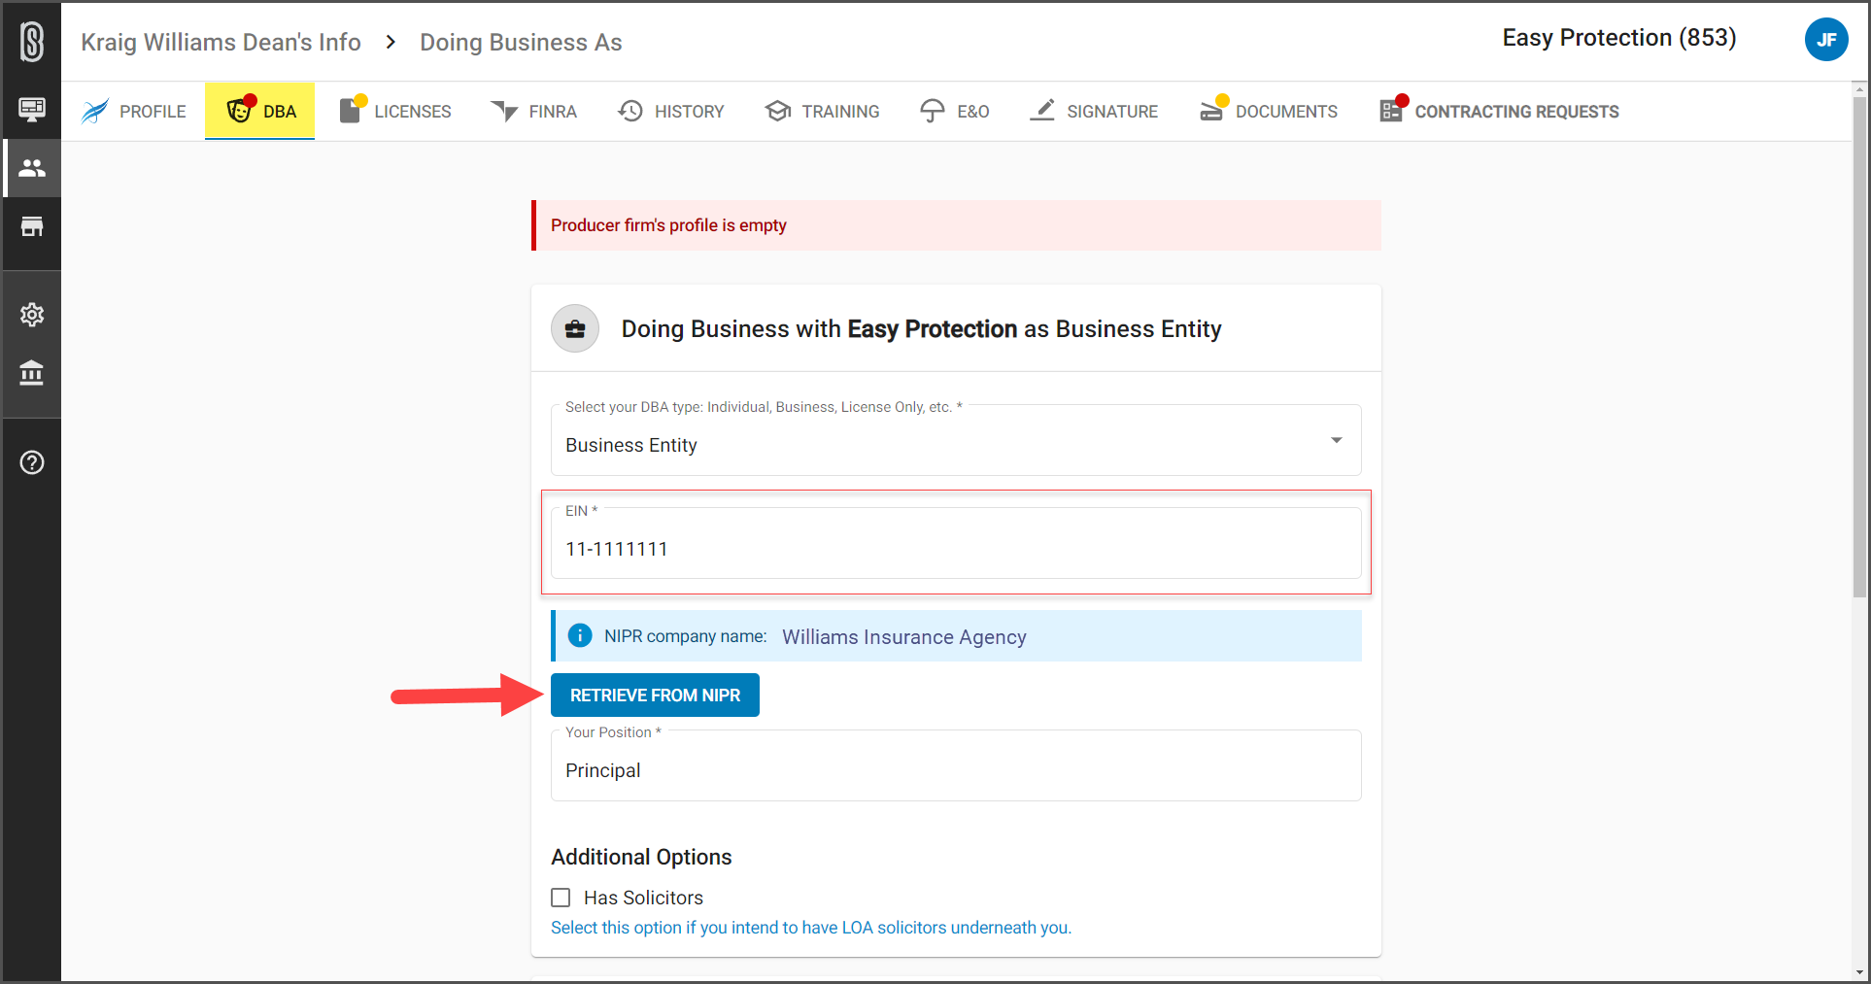Go to the SIGNATURE tab

(x=1094, y=111)
